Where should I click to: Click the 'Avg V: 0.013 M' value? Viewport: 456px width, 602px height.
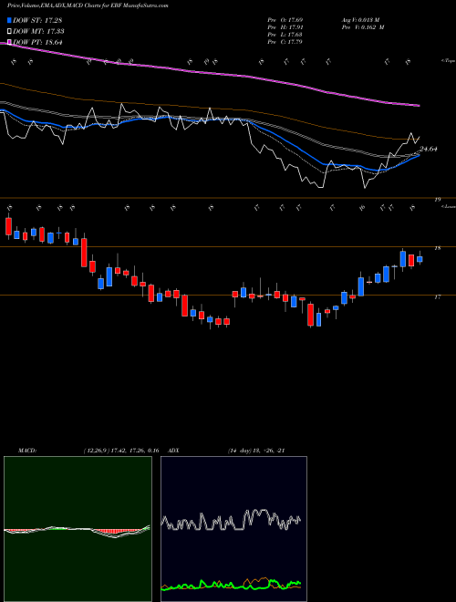[360, 20]
